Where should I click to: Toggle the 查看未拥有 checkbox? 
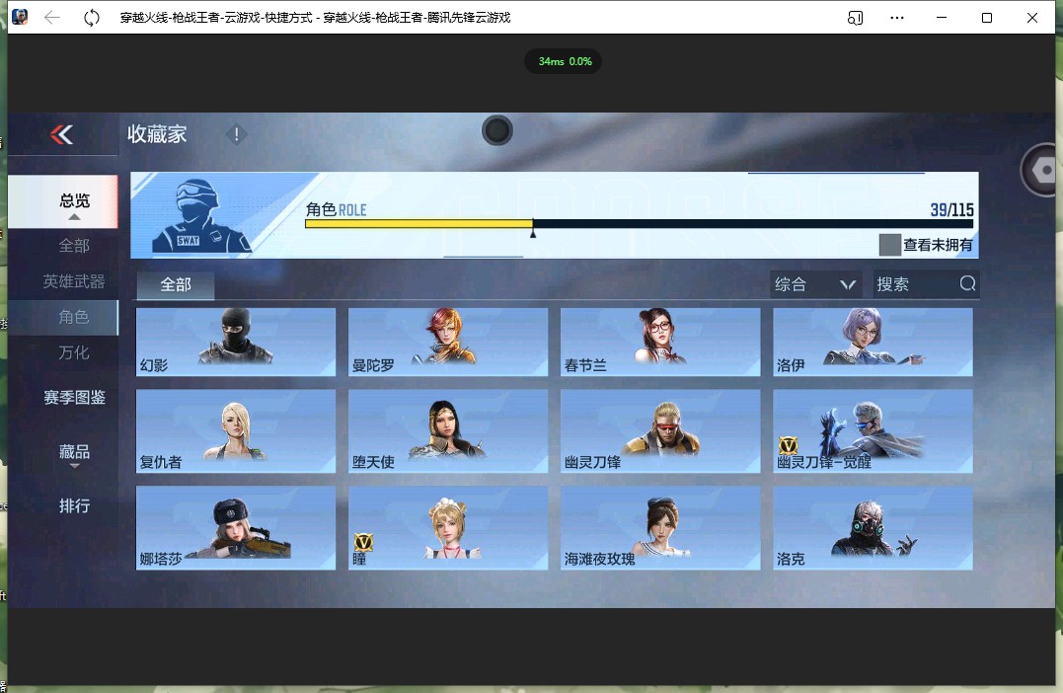click(889, 245)
